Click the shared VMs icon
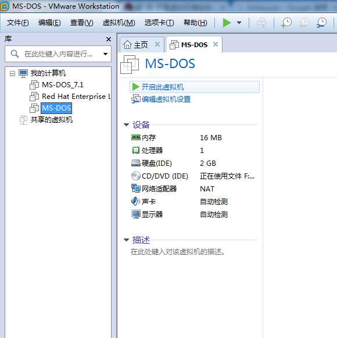 (23, 120)
